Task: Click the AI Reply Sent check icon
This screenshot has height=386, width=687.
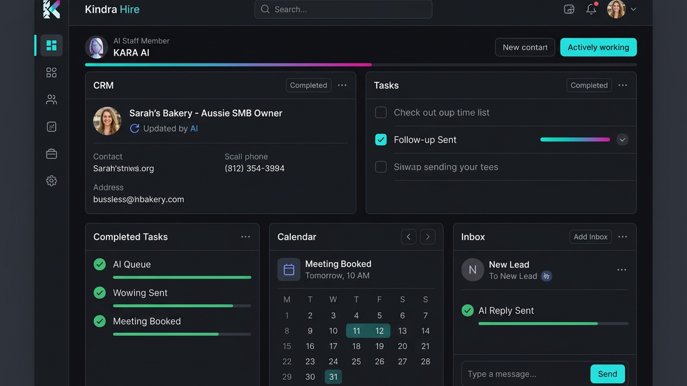Action: (468, 310)
